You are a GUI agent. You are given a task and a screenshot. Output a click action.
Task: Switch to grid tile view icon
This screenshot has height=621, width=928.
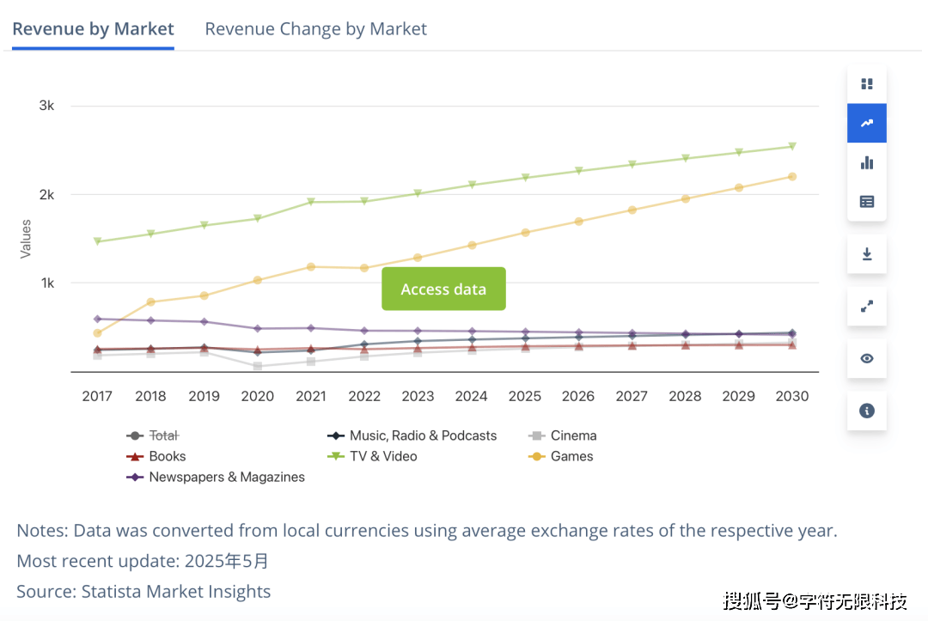point(866,84)
